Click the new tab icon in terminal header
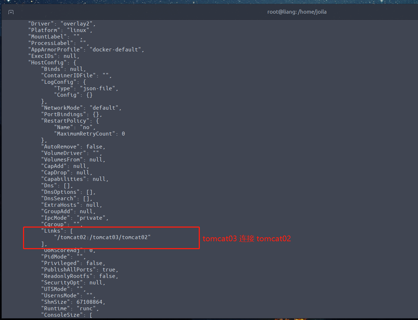Viewport: 418px width, 320px height. (11, 12)
